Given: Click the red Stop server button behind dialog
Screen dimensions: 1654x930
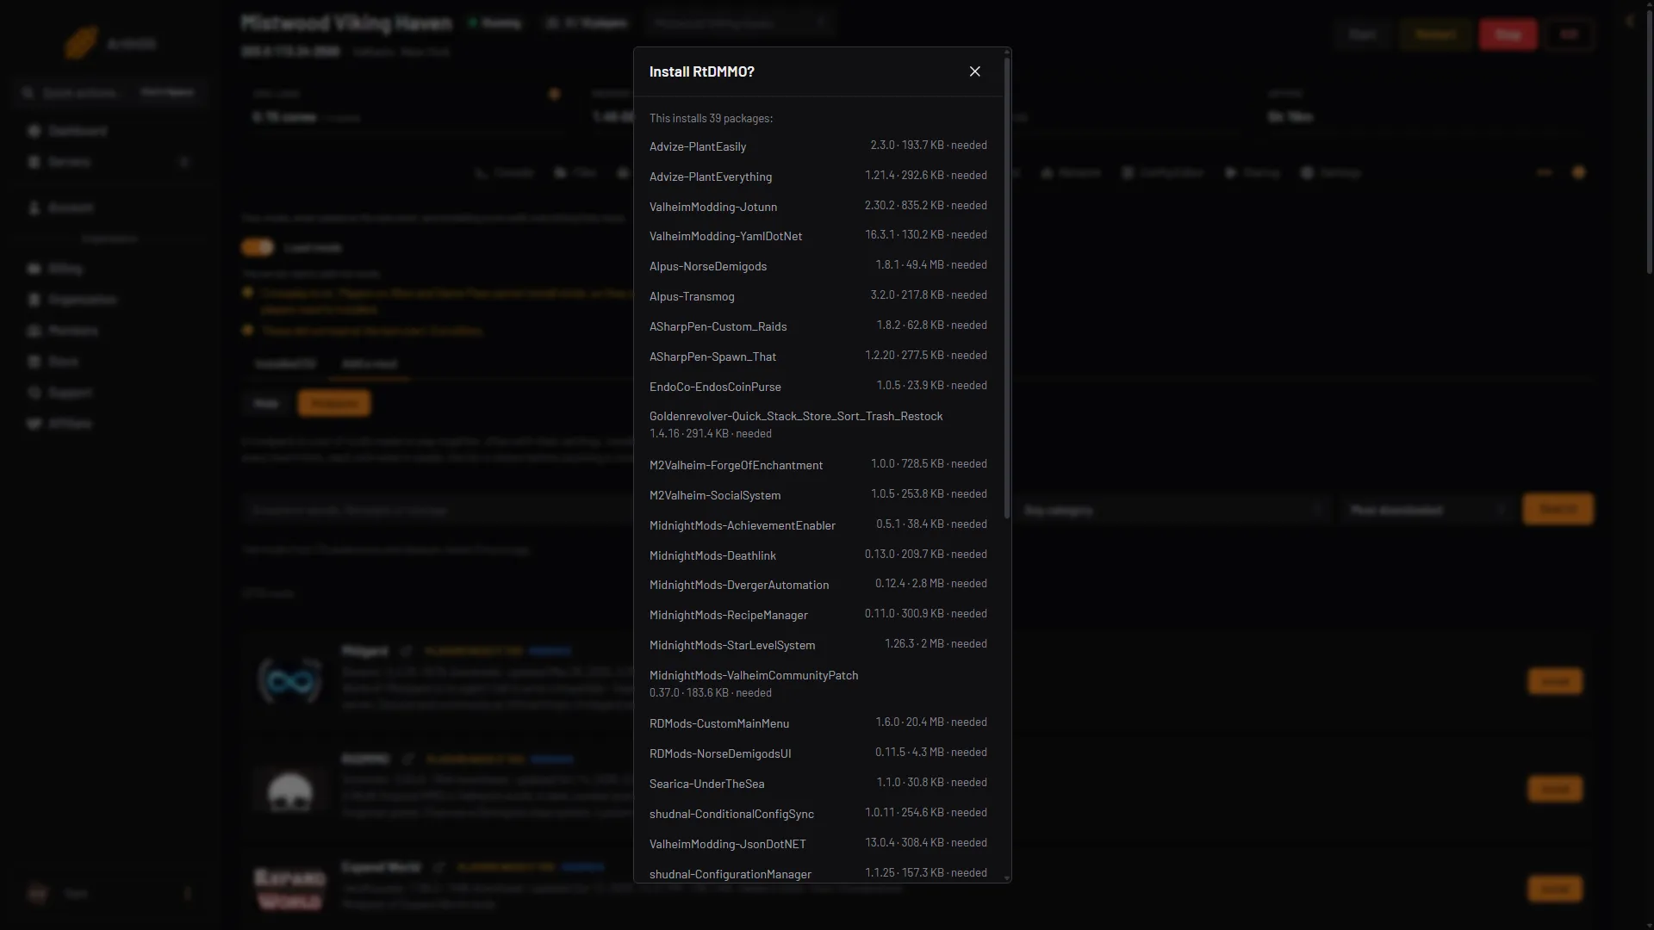Looking at the screenshot, I should (x=1508, y=34).
